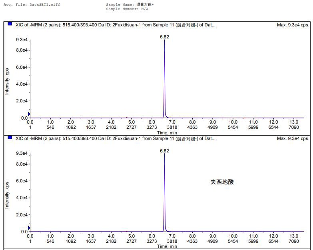Select the 6.62 peak label in bottom chromatogram
Screen dimensions: 313x250
(x=164, y=151)
